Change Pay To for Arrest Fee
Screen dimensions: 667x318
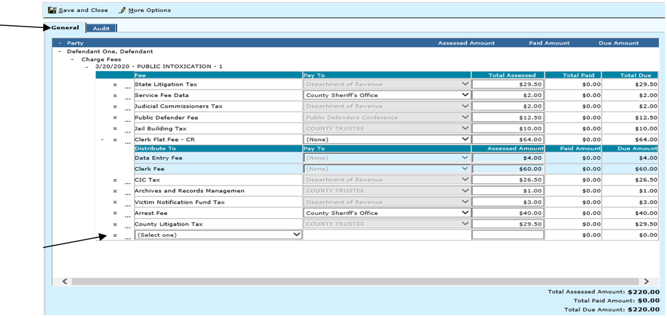point(387,213)
